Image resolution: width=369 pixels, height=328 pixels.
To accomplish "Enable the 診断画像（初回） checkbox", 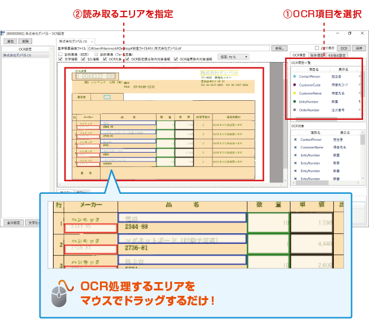I will (60, 54).
